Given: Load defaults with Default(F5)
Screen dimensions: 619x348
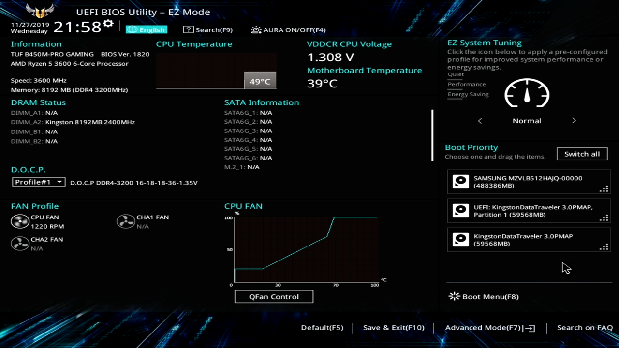Looking at the screenshot, I should 322,328.
